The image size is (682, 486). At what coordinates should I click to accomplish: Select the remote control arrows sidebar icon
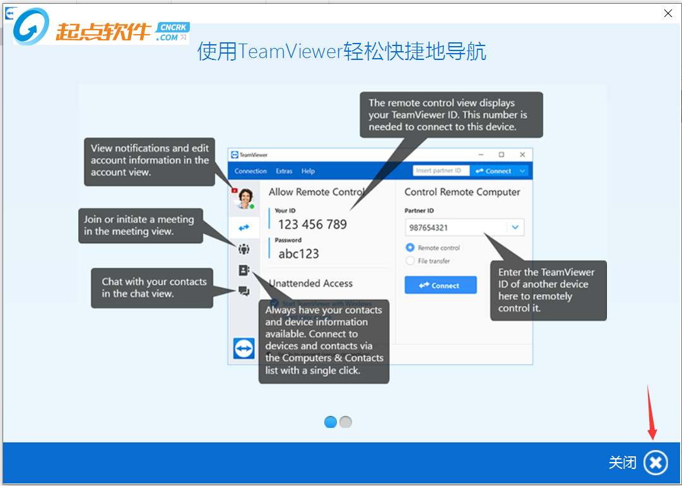pyautogui.click(x=244, y=228)
